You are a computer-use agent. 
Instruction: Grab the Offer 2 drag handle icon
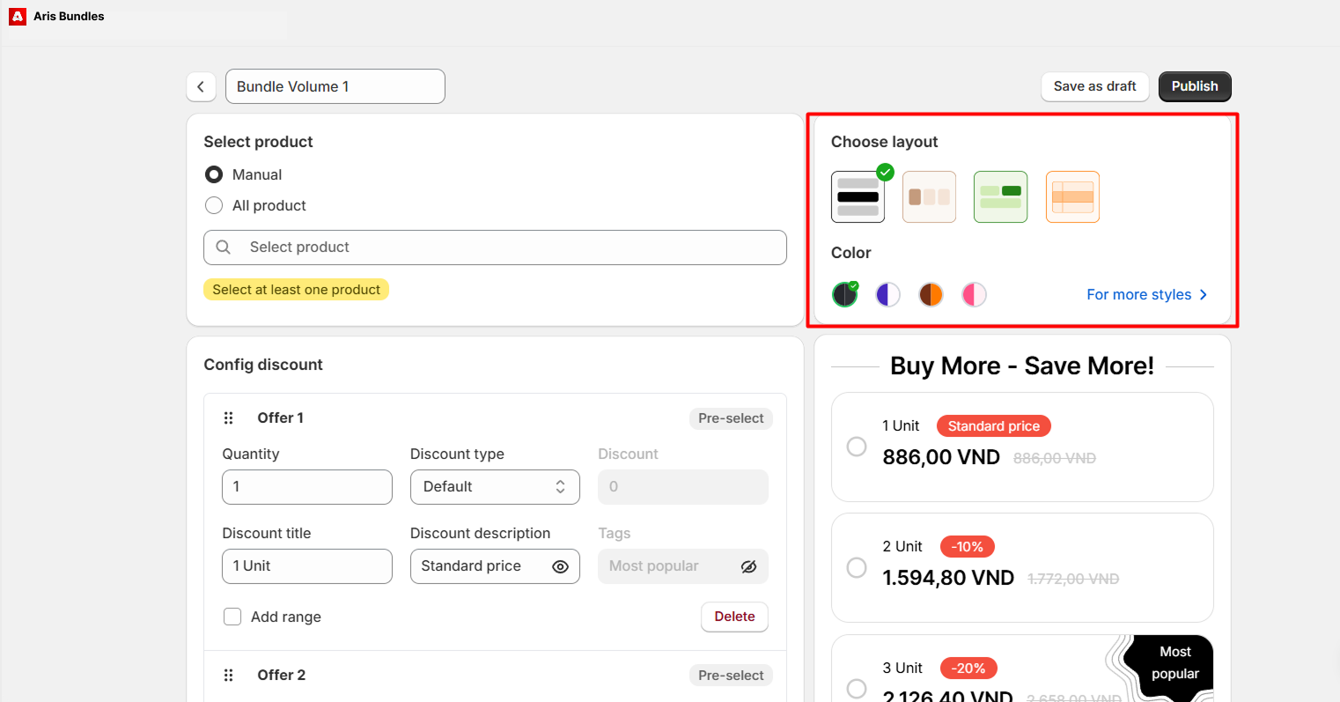[229, 676]
